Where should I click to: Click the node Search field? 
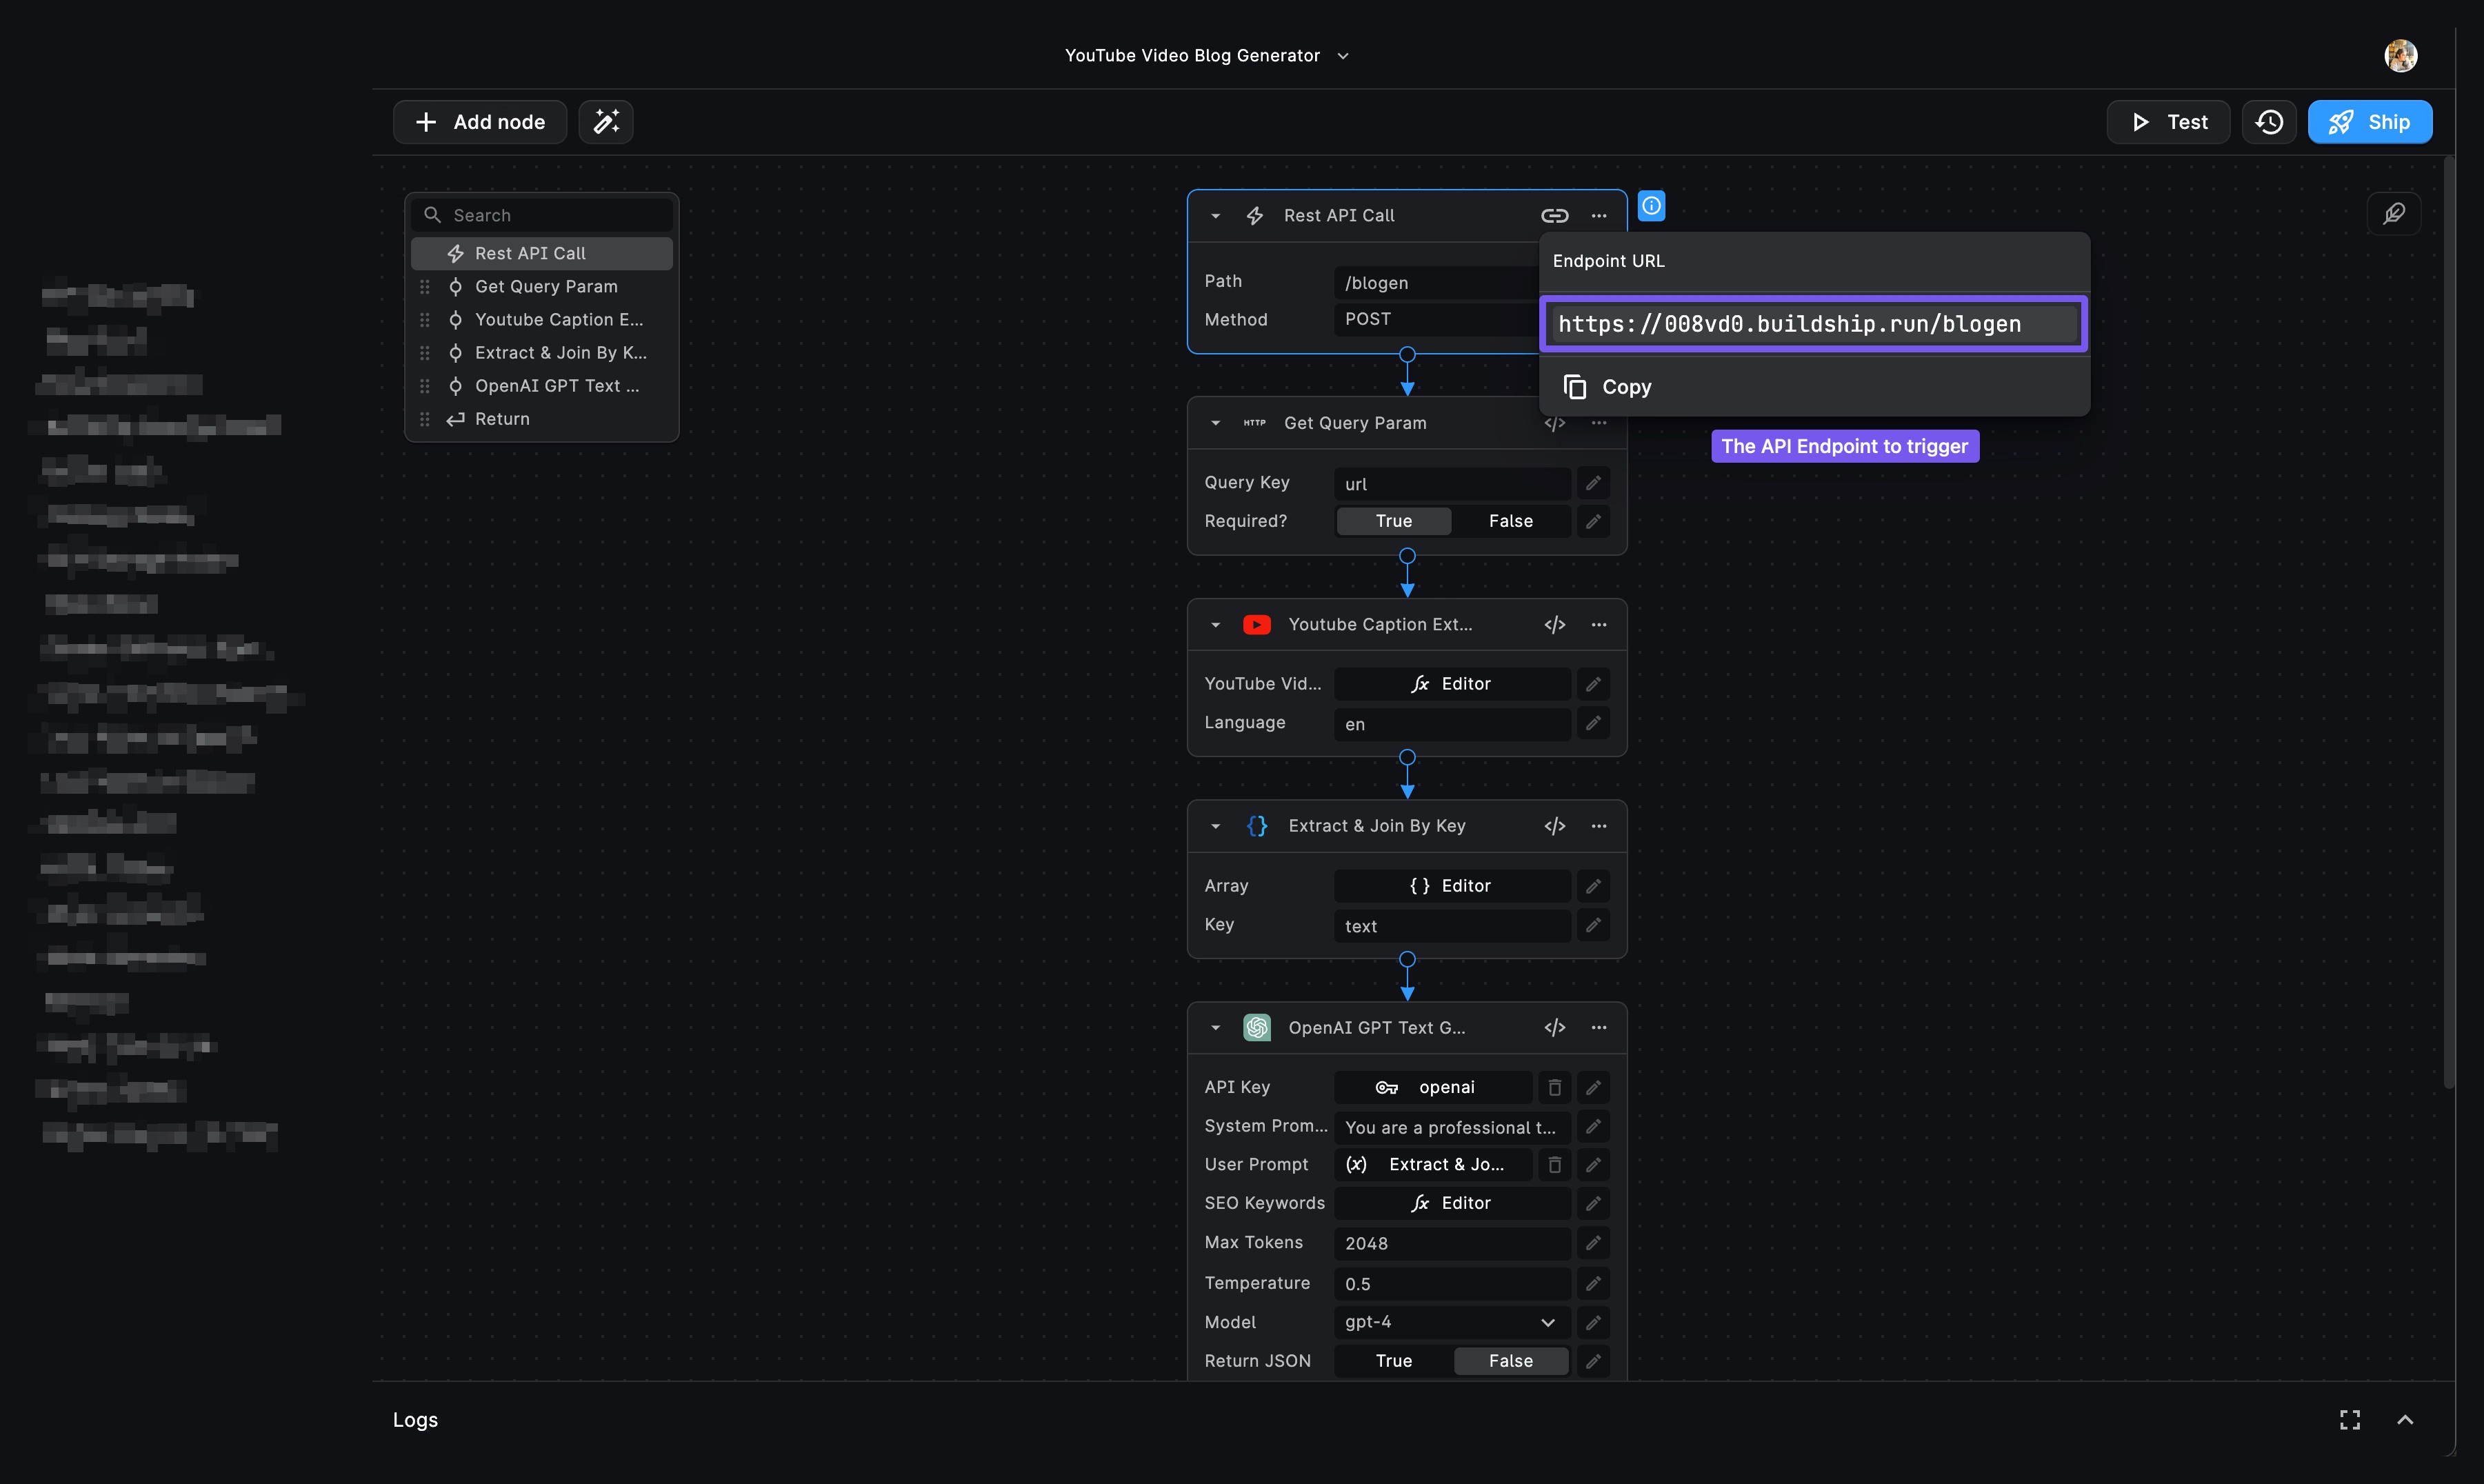[542, 215]
